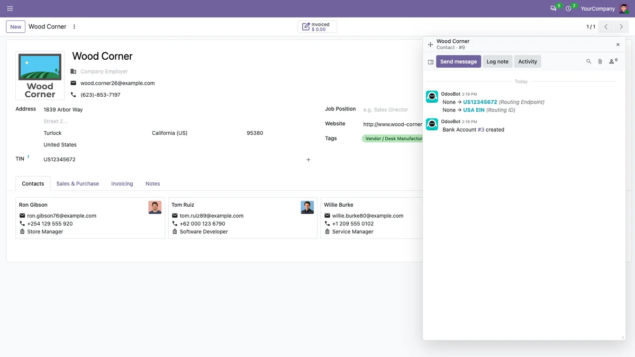635x357 pixels.
Task: Click phone +254 129 555 920
Action: (x=50, y=224)
